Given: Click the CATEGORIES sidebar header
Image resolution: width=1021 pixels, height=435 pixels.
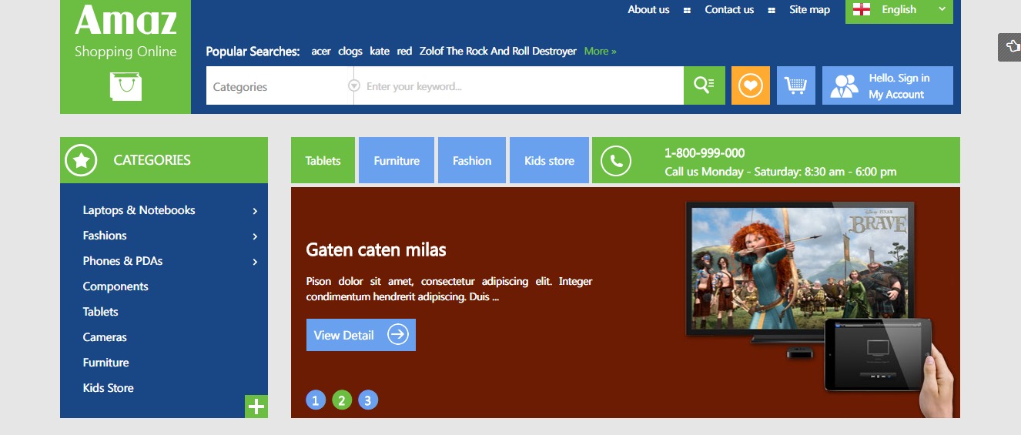Looking at the screenshot, I should pos(164,160).
